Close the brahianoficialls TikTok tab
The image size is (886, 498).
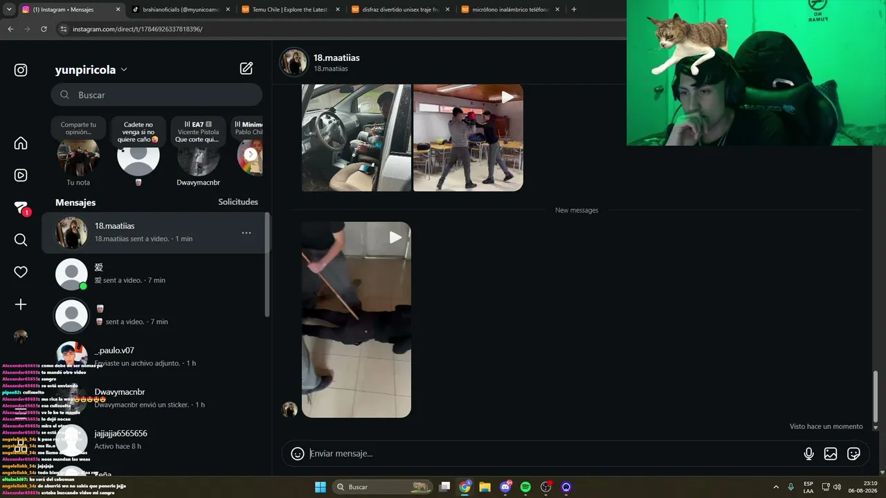pos(228,10)
